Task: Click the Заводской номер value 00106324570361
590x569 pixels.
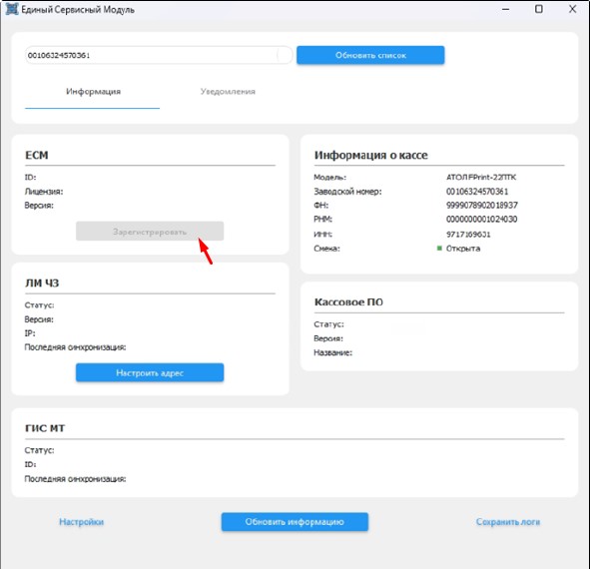Action: (x=477, y=192)
